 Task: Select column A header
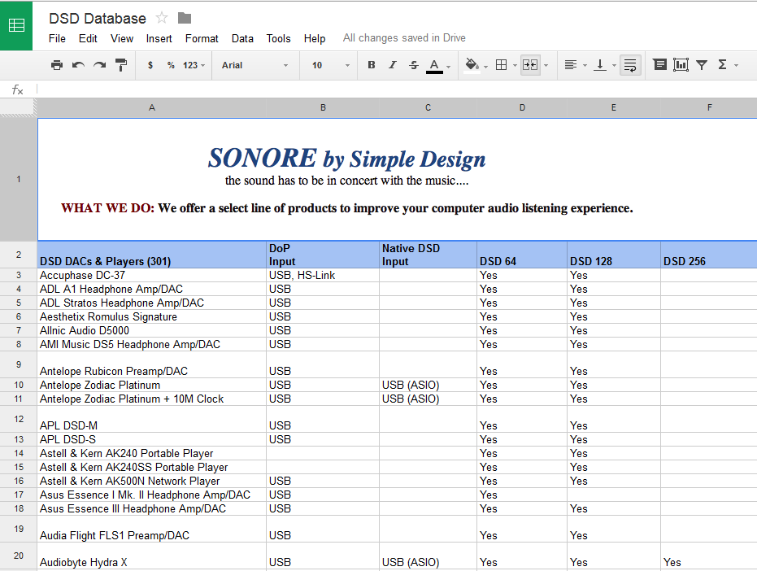tap(151, 107)
